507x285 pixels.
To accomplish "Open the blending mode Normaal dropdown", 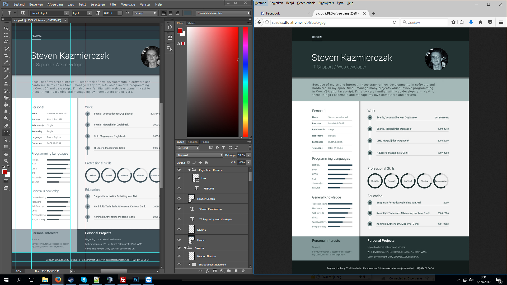I will tap(200, 155).
